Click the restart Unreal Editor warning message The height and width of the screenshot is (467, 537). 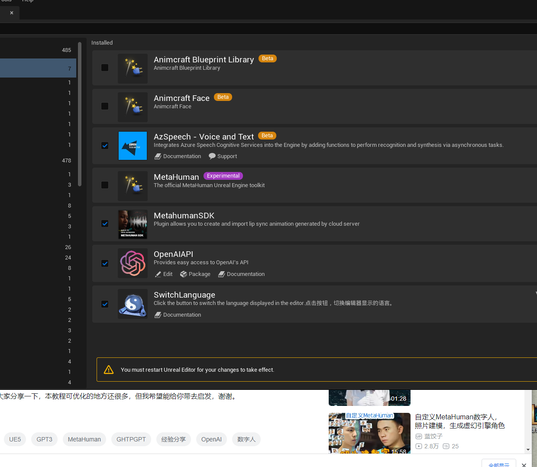click(x=197, y=370)
